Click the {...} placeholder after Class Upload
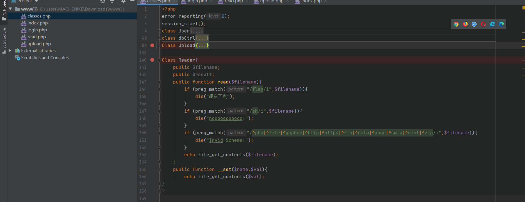 pyautogui.click(x=202, y=45)
